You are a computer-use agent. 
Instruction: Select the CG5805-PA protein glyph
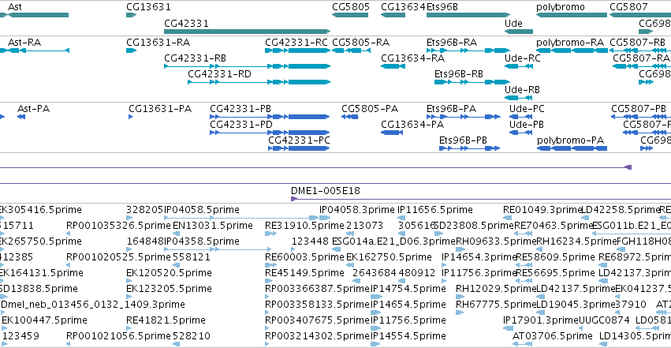350,117
